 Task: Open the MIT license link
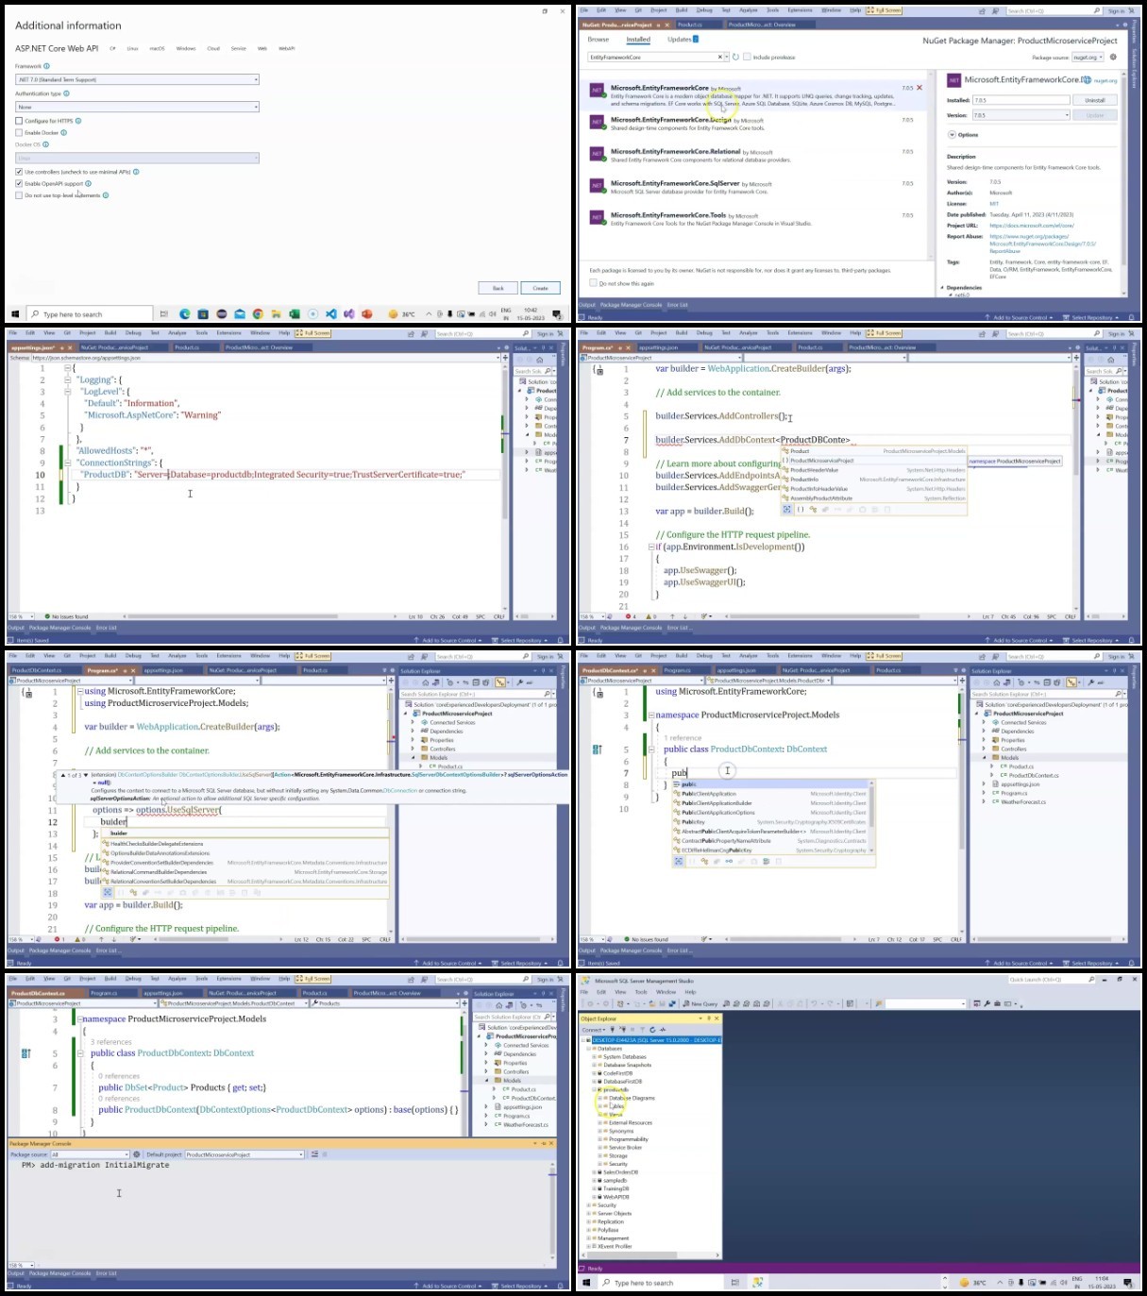pos(994,203)
